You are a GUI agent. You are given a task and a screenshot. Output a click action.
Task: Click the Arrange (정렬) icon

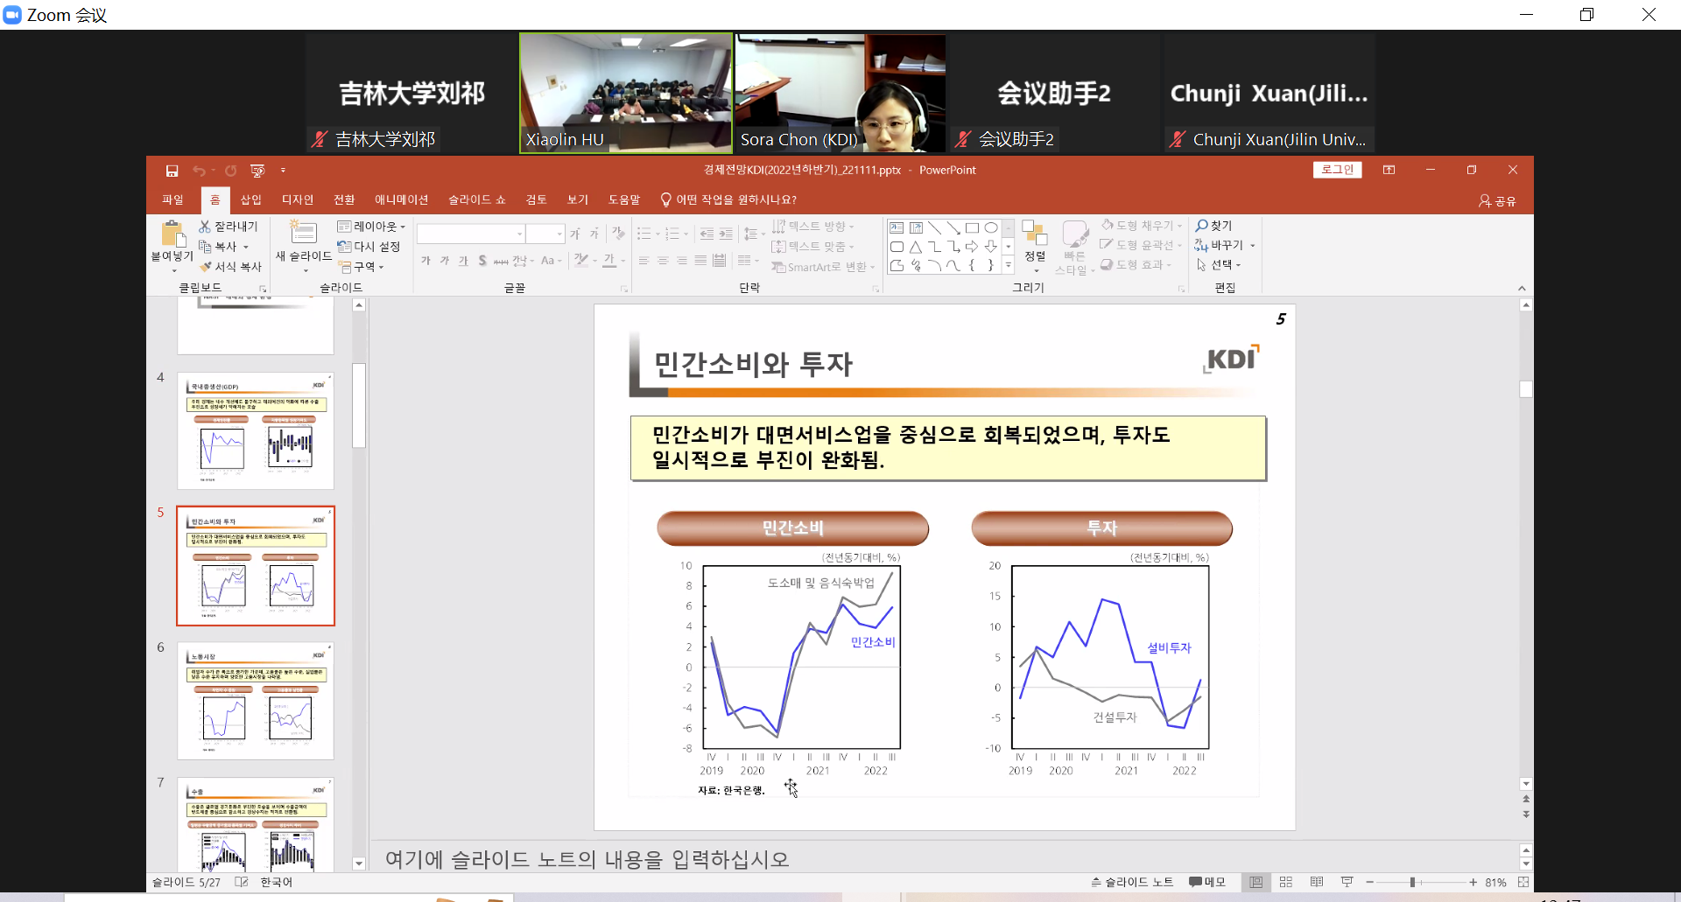[x=1035, y=240]
